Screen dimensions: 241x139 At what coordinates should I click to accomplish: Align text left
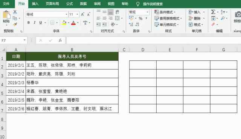tap(99, 19)
